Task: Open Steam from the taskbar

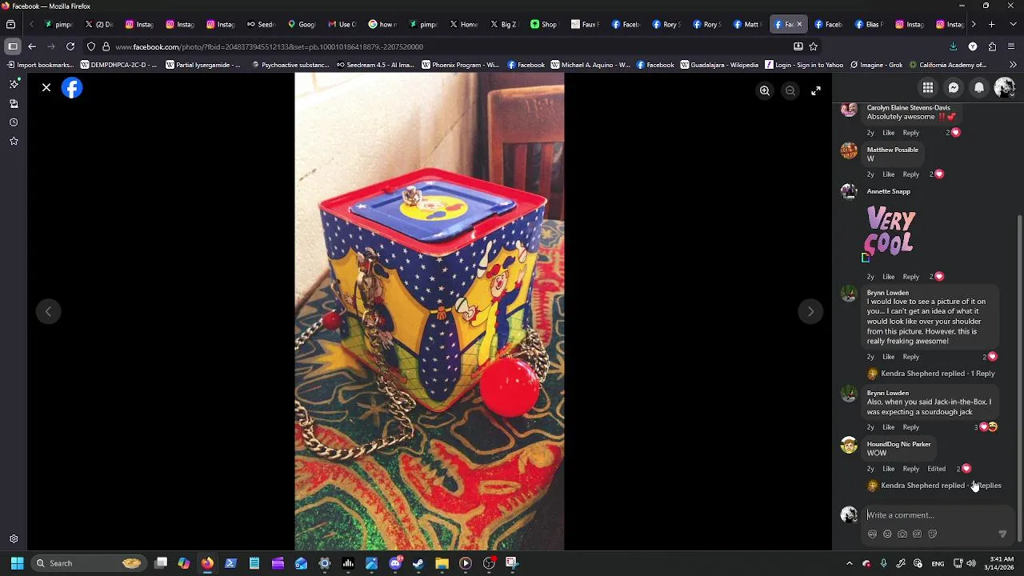Action: [418, 563]
